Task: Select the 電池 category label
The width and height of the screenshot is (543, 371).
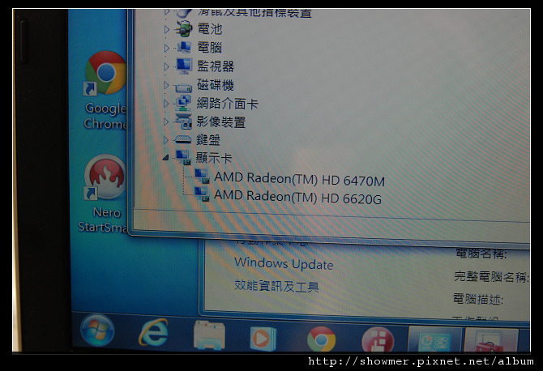Action: (x=210, y=28)
